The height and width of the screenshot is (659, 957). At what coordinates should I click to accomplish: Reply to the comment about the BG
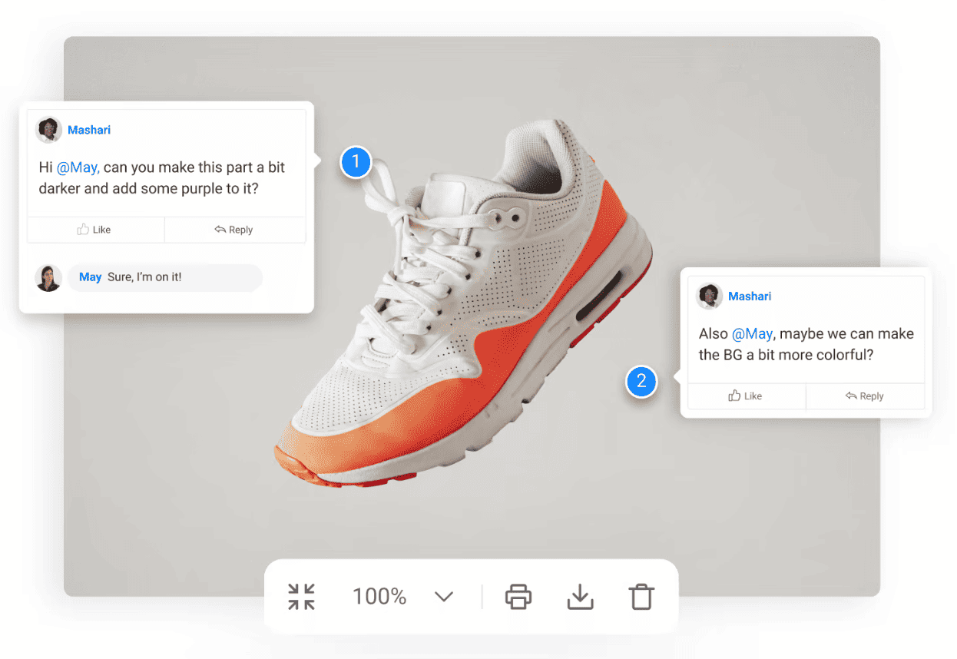point(866,396)
